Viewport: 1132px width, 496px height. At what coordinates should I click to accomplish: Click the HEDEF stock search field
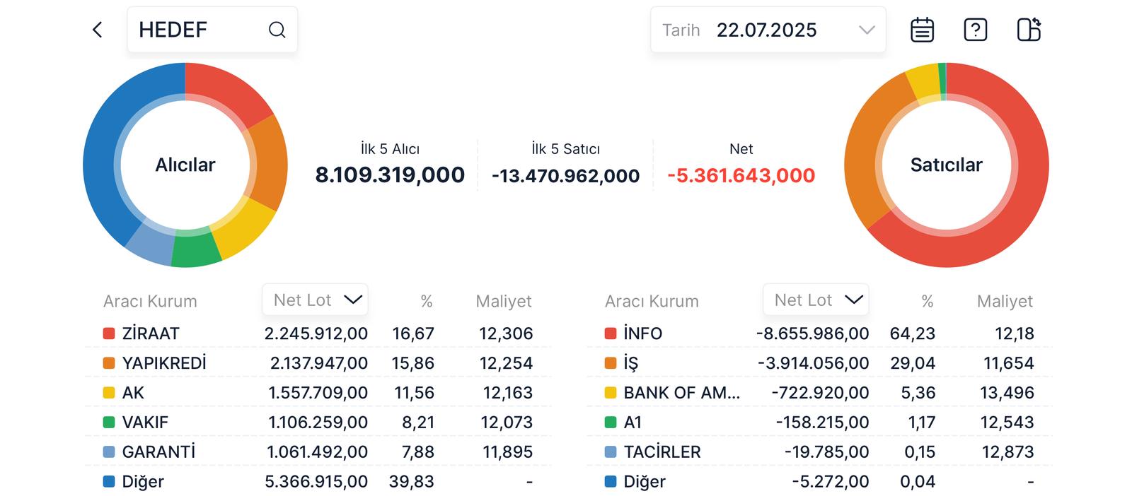point(198,30)
